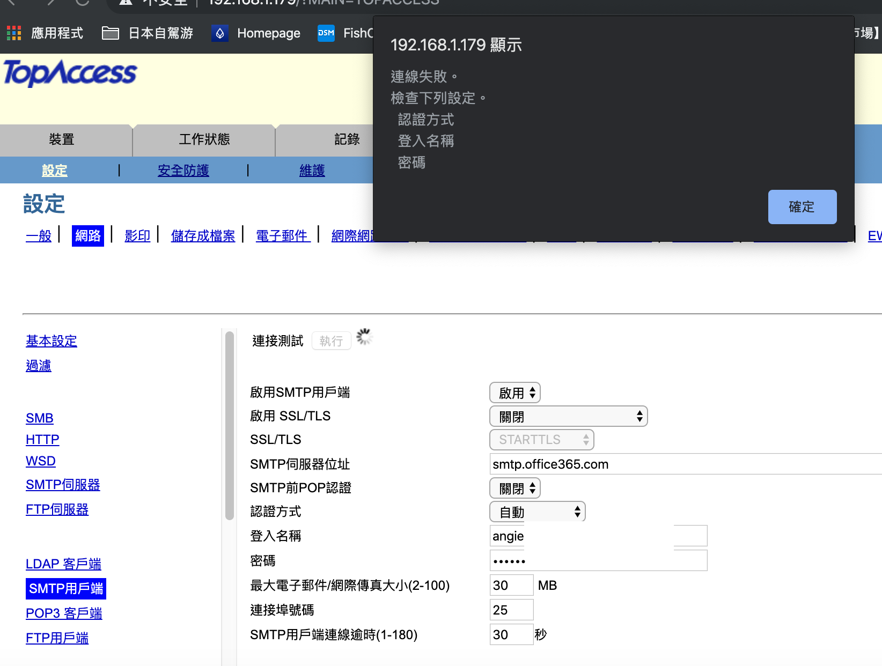The height and width of the screenshot is (666, 882).
Task: Click the settings panel vertical scrollbar
Action: [x=230, y=426]
